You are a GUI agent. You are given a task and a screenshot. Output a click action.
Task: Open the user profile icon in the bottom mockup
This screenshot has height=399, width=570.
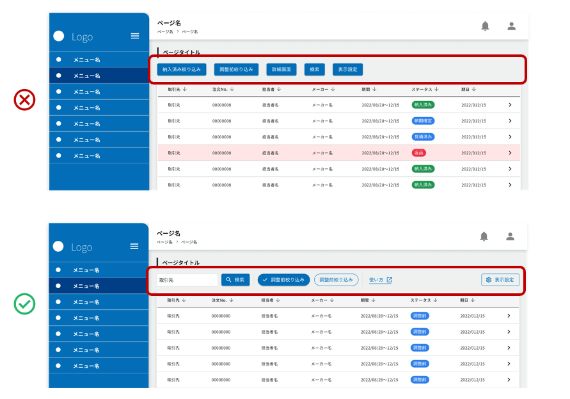[x=510, y=236]
